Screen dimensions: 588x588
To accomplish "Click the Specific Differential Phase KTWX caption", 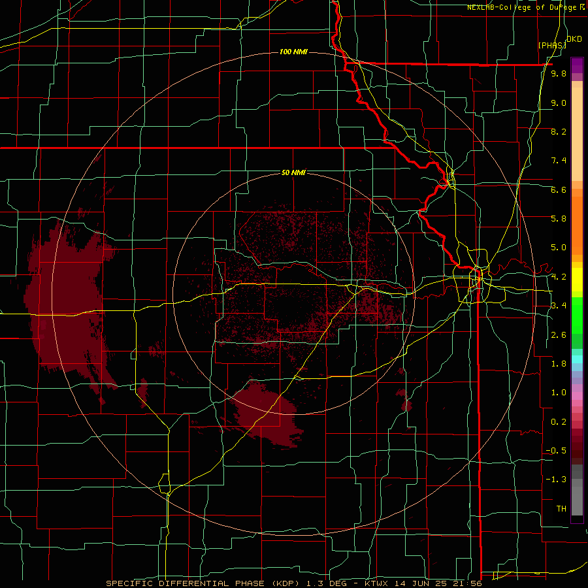I will [x=293, y=583].
